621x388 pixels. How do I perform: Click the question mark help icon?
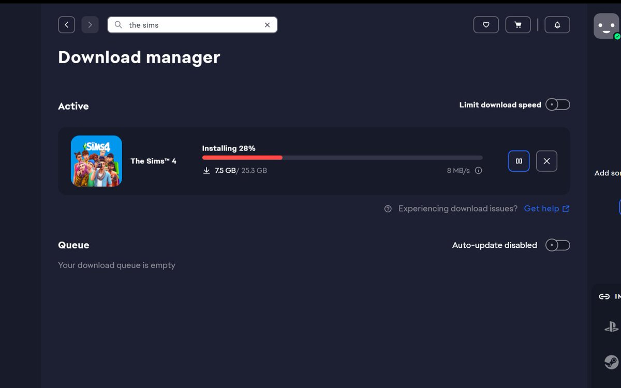pos(388,208)
